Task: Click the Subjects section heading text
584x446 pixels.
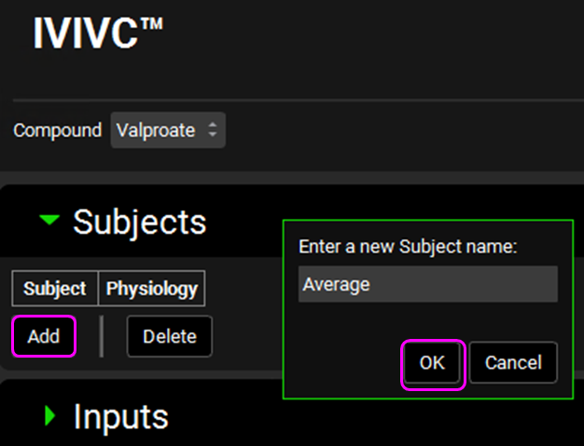Action: click(x=140, y=222)
